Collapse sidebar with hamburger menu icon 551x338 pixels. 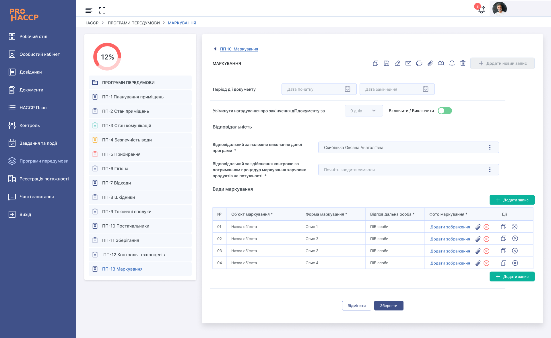coord(89,10)
